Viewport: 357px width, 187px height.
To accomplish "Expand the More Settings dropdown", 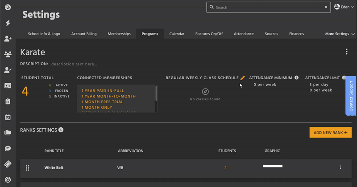I will 339,34.
